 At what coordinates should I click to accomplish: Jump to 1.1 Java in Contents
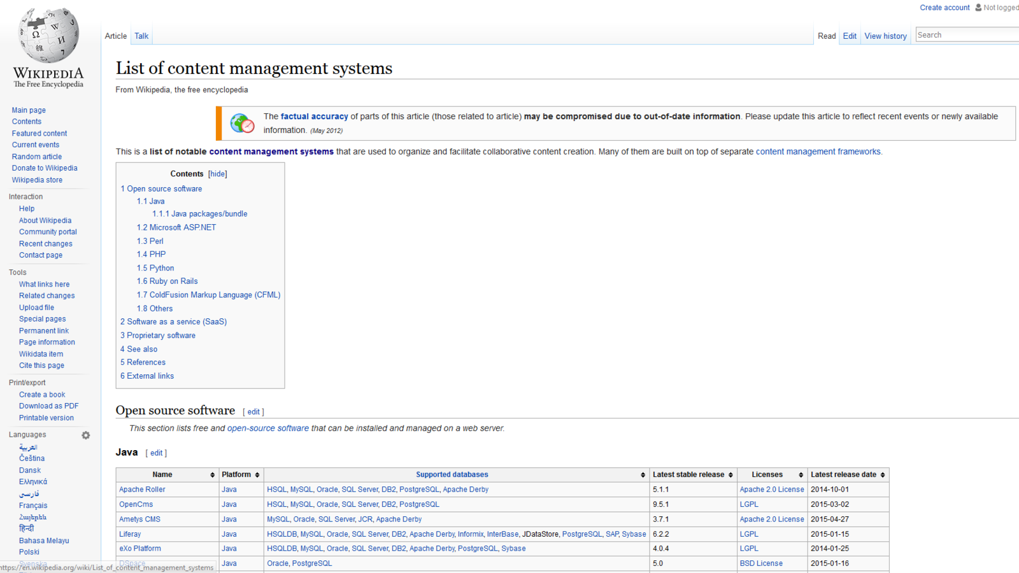point(150,201)
